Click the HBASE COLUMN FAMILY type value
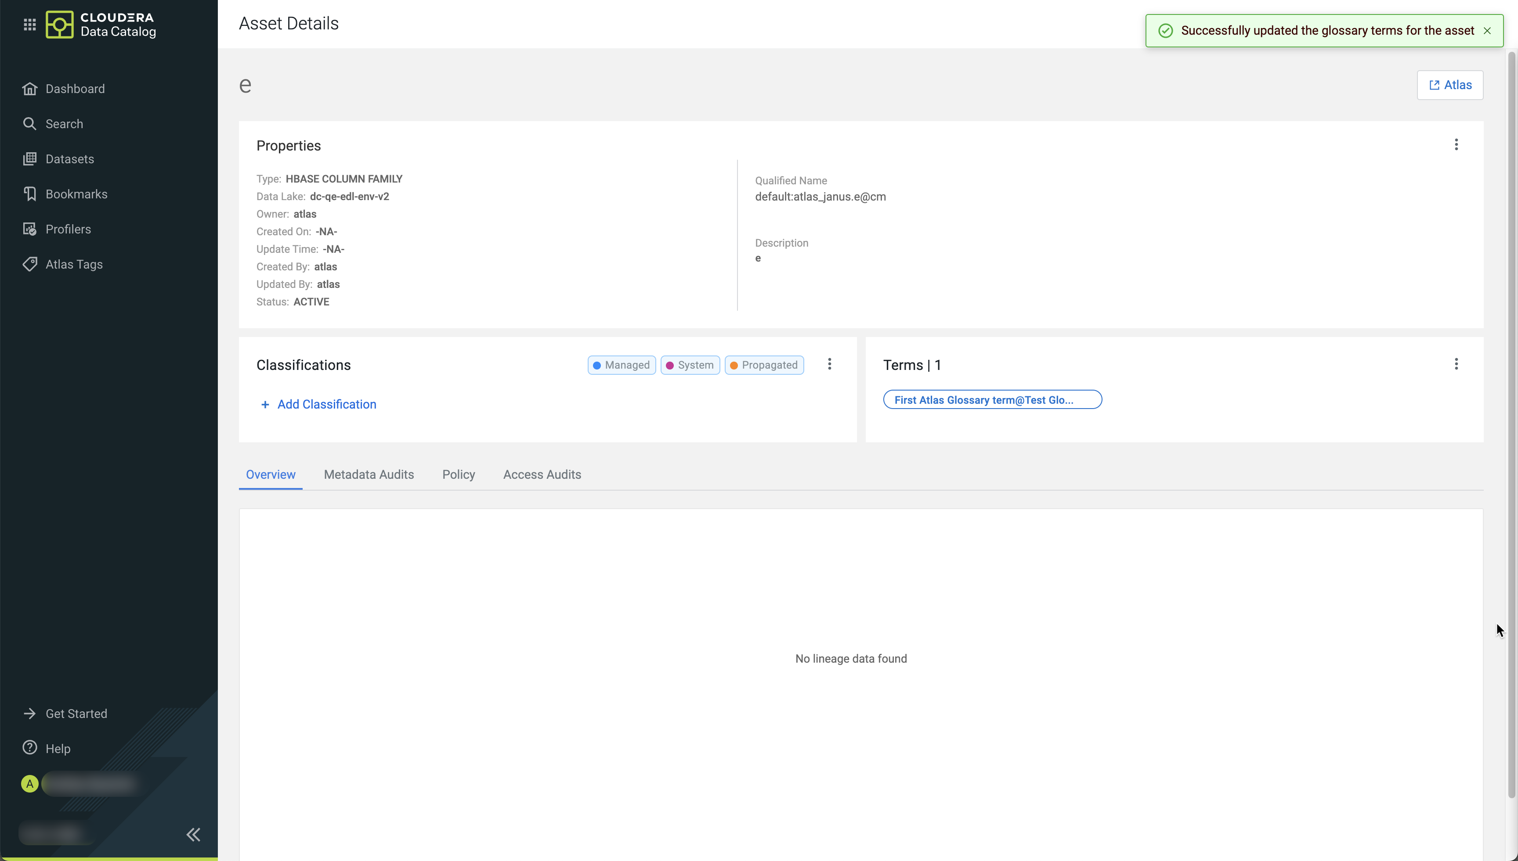 point(344,179)
